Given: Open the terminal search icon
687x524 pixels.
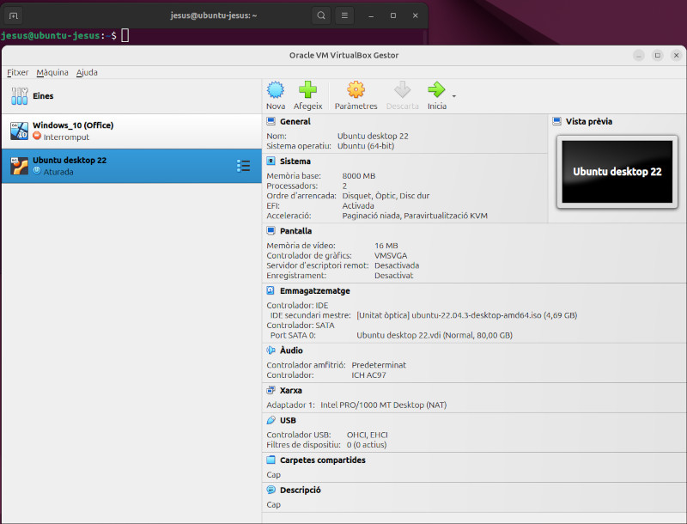Looking at the screenshot, I should 319,15.
